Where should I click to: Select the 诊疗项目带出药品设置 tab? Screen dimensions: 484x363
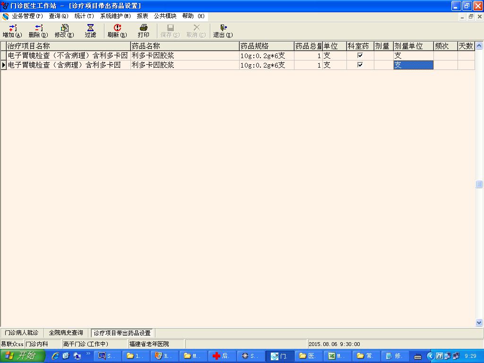coord(122,333)
